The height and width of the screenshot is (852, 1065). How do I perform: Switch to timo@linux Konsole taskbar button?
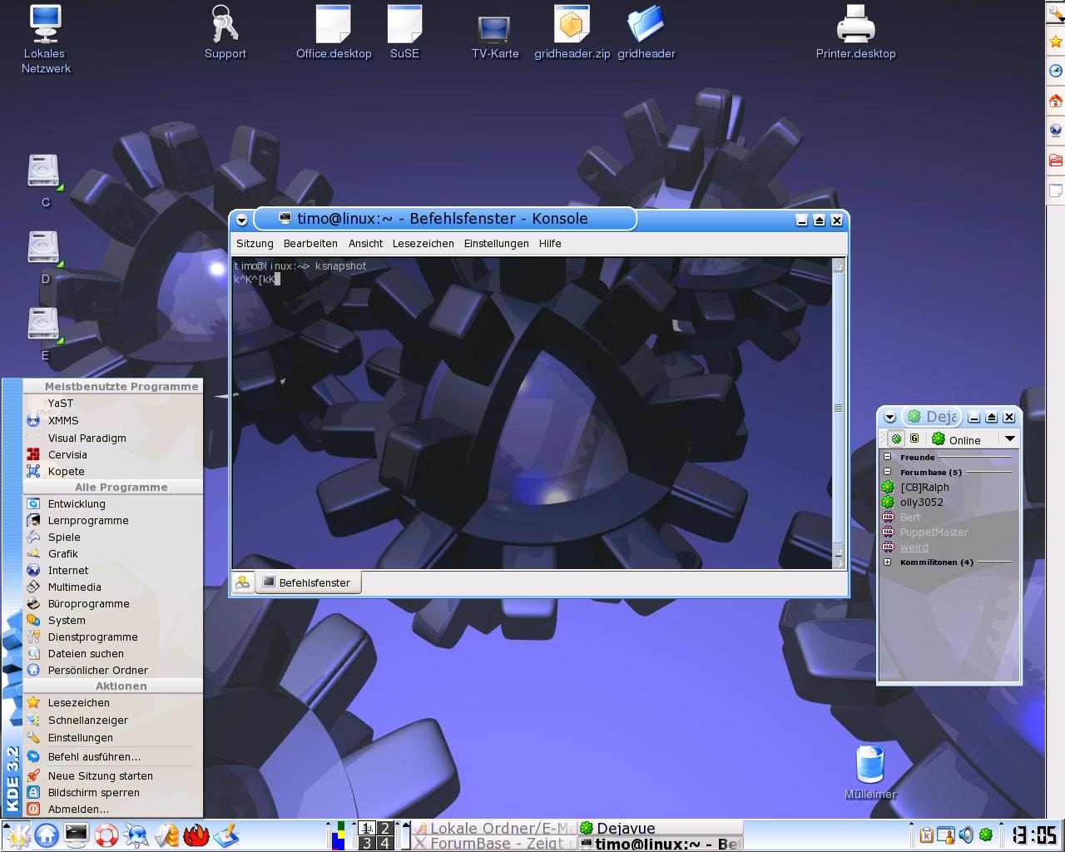point(660,843)
